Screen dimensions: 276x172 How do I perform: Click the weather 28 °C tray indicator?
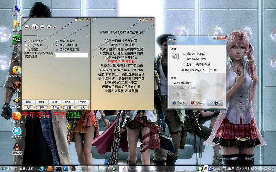233,169
